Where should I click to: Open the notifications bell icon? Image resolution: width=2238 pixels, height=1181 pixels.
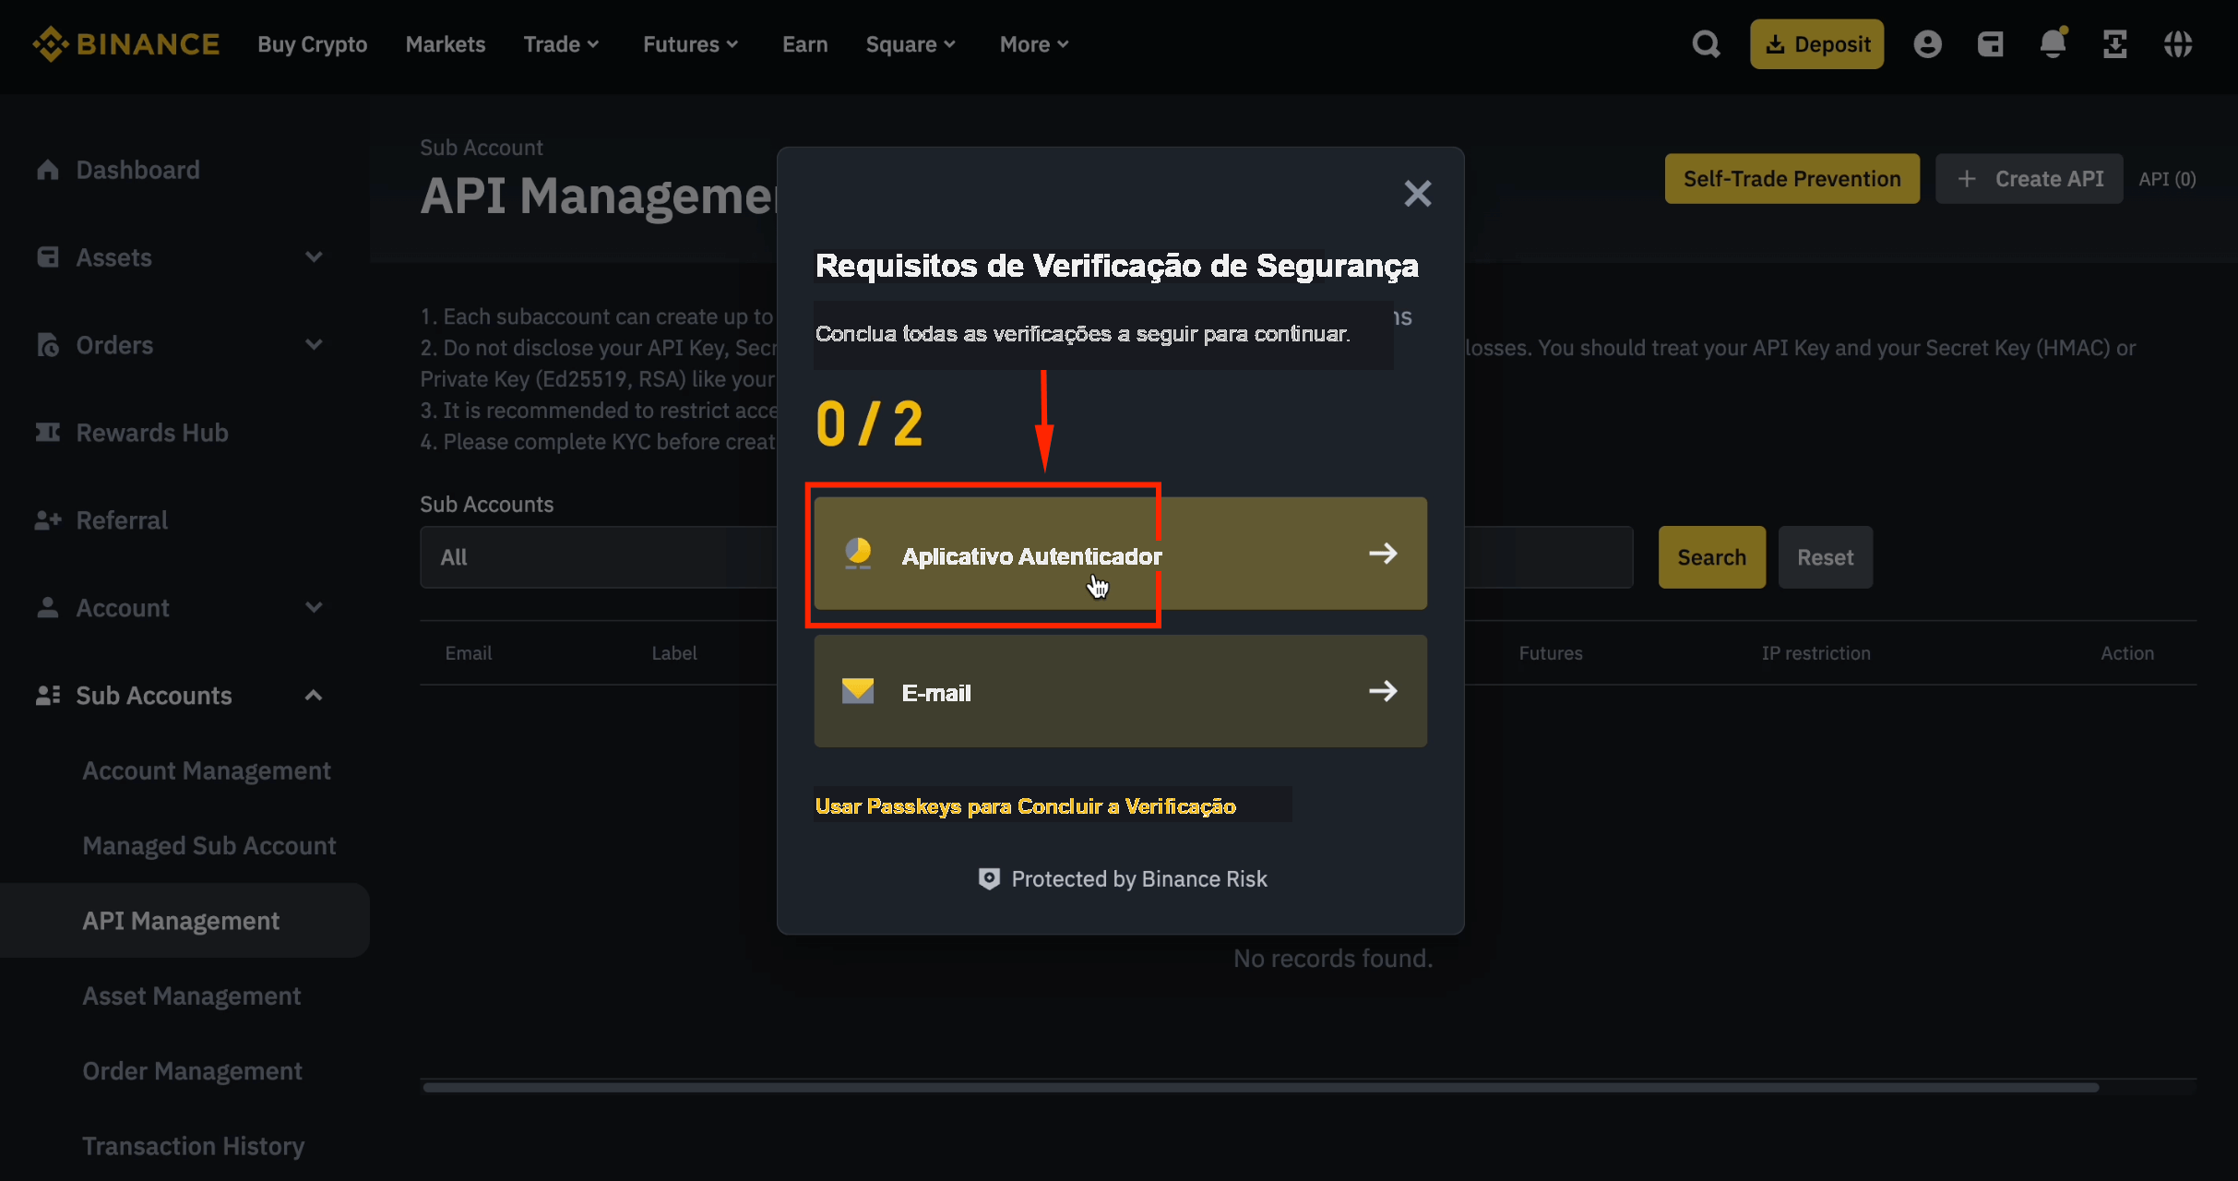point(2053,43)
